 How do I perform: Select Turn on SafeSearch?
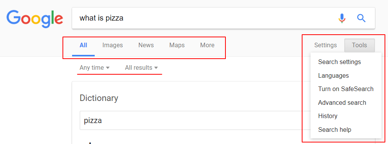coord(346,89)
